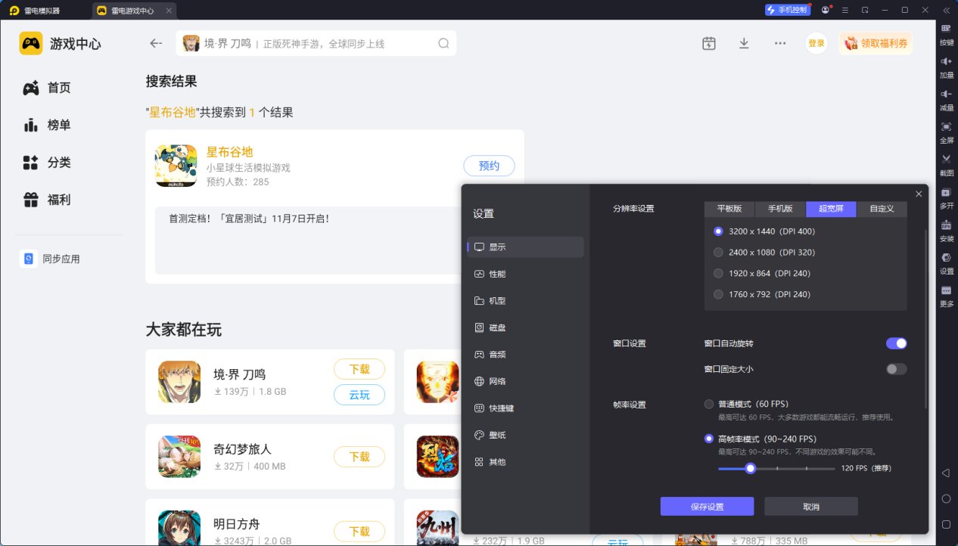The image size is (958, 546).
Task: Enable fixed window size (窗口固定大小) switch
Action: click(896, 369)
